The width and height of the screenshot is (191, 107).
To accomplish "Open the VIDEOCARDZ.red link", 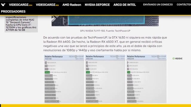I will 47,5.
